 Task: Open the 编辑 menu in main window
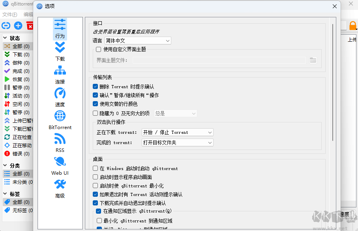coord(28,14)
